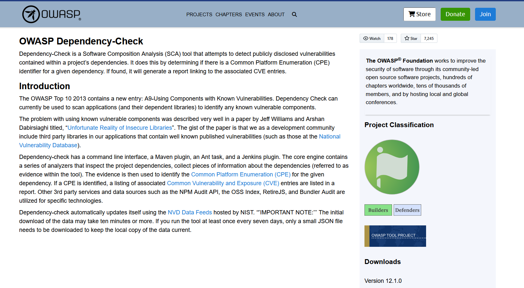Click the OWASP Foundation bold text
This screenshot has width=524, height=288.
pyautogui.click(x=399, y=61)
